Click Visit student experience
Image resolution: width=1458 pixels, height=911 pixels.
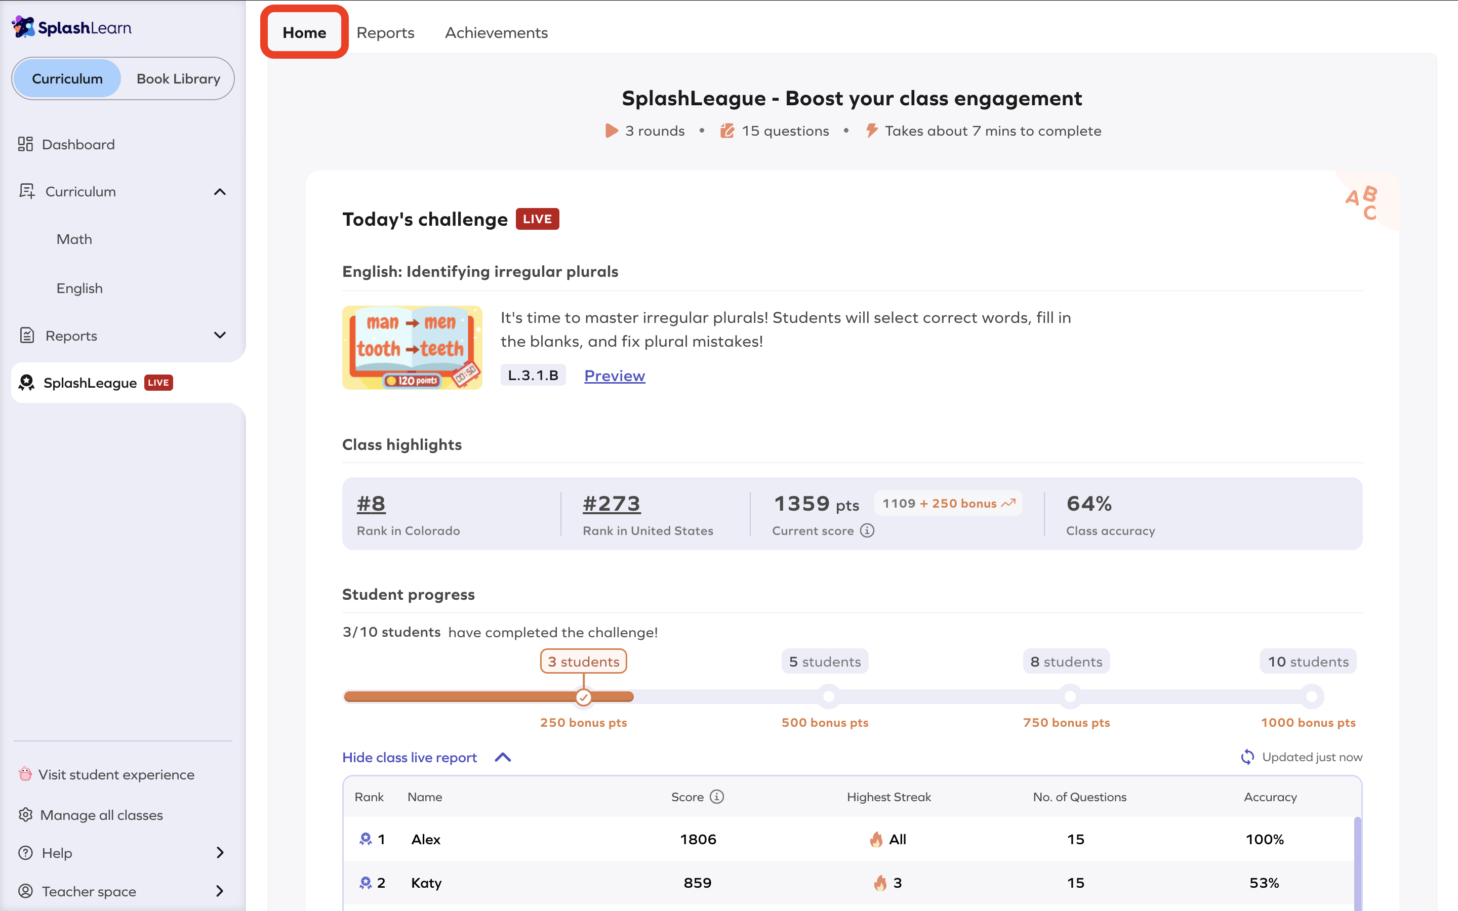pos(116,774)
